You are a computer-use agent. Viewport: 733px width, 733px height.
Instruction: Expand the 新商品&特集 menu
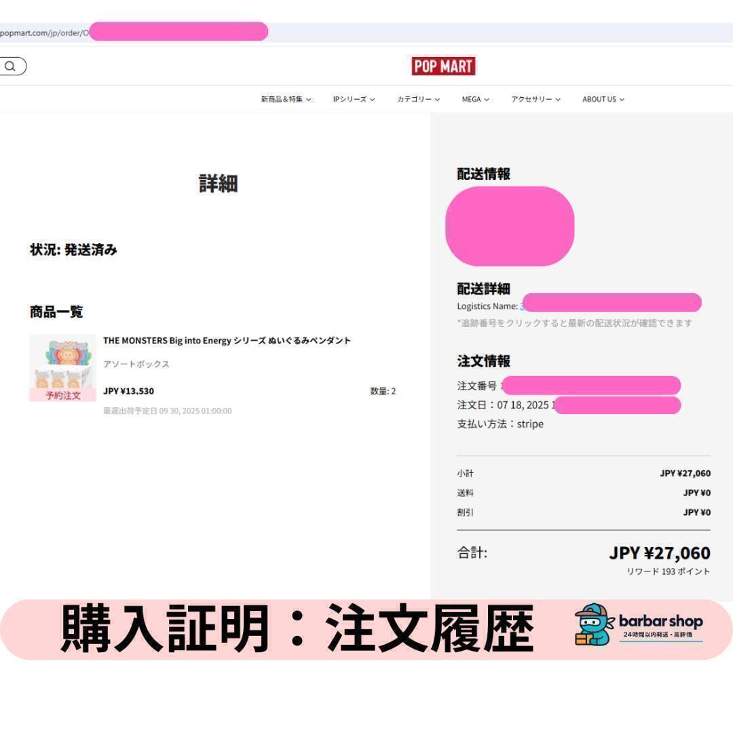click(x=286, y=99)
